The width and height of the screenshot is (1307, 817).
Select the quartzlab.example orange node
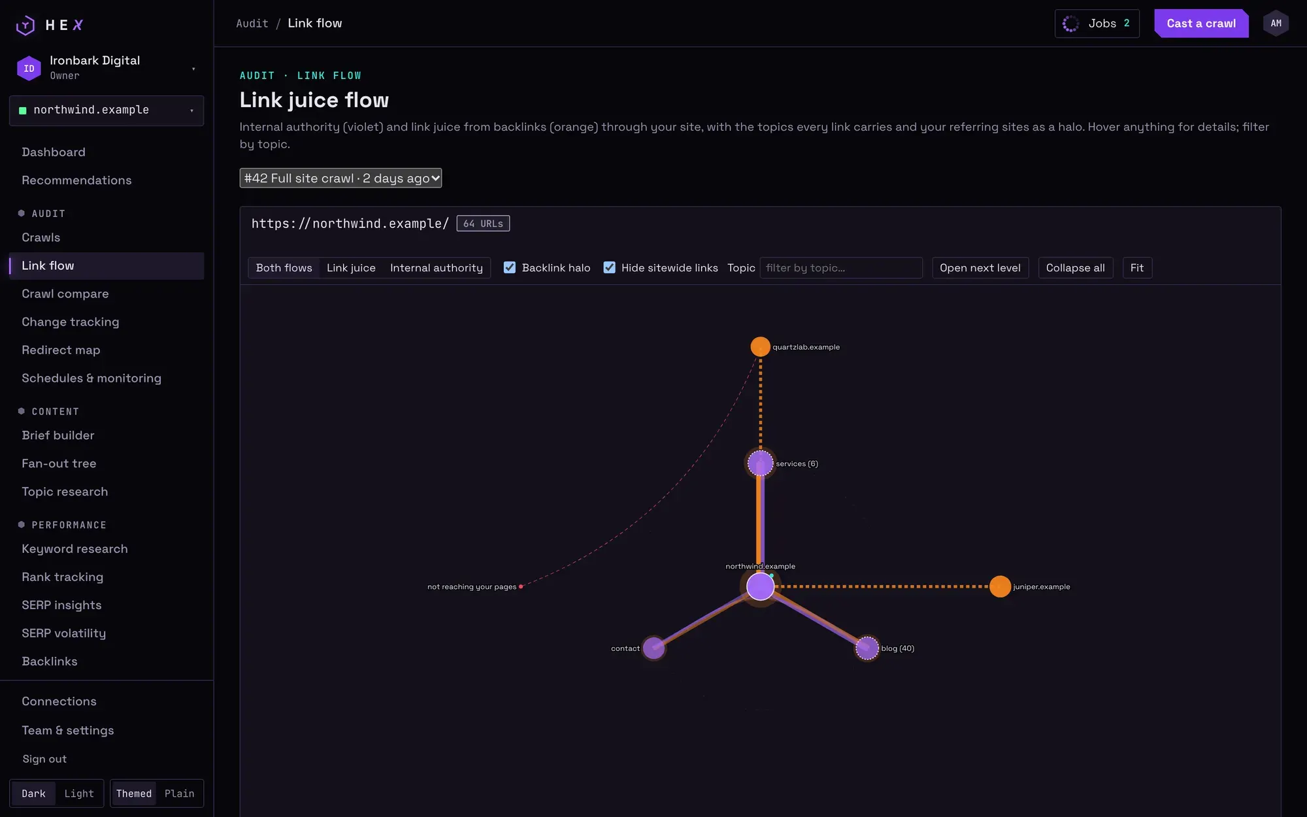(x=760, y=346)
